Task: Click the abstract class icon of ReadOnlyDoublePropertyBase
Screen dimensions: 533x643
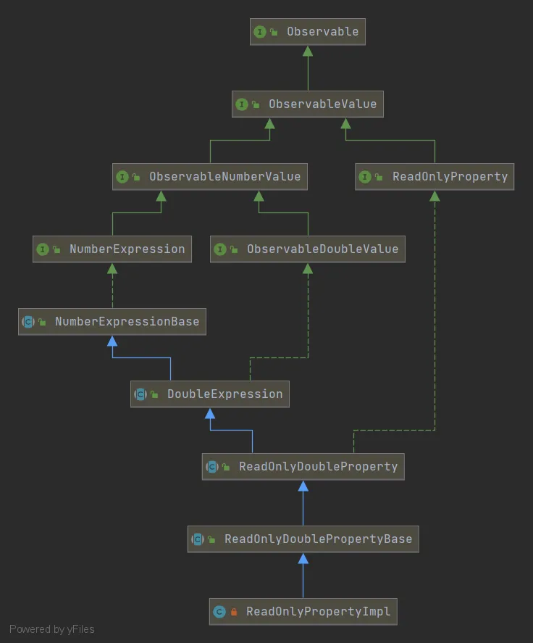Action: click(x=198, y=539)
